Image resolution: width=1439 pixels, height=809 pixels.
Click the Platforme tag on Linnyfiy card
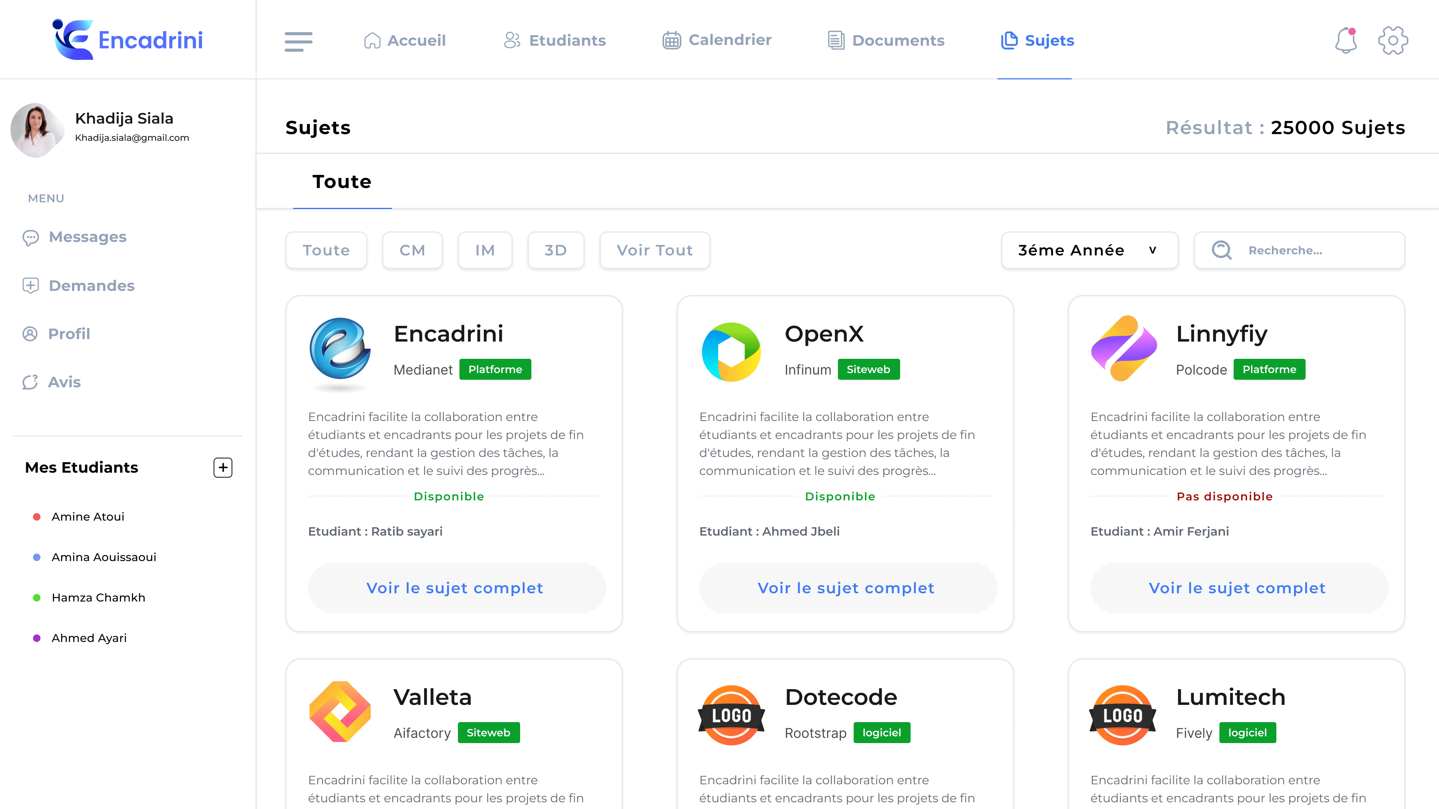[x=1269, y=370]
